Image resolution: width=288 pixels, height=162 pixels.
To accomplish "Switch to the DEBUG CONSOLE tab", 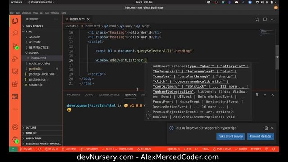I will [109, 94].
